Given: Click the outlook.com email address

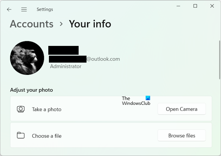Looking at the screenshot, I should (x=103, y=59).
